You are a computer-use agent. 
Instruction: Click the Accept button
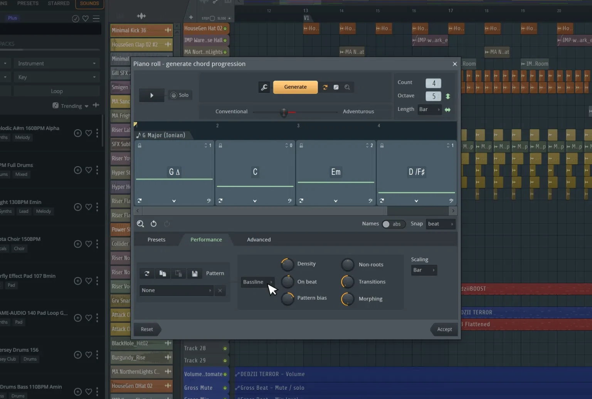[x=444, y=329]
